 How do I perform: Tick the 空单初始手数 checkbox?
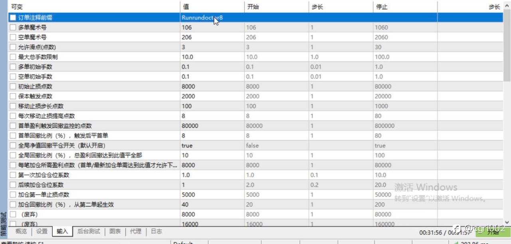pyautogui.click(x=13, y=76)
